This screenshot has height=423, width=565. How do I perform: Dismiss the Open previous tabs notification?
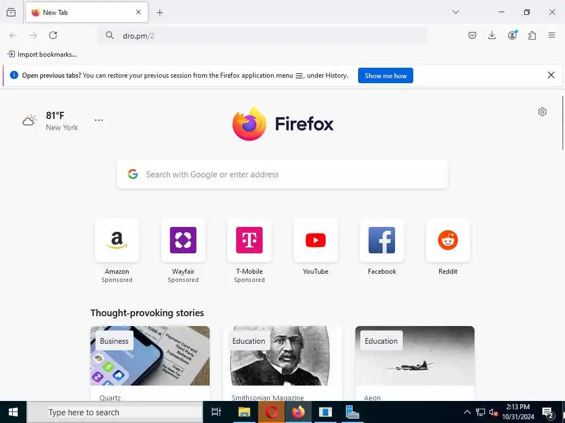(x=551, y=75)
